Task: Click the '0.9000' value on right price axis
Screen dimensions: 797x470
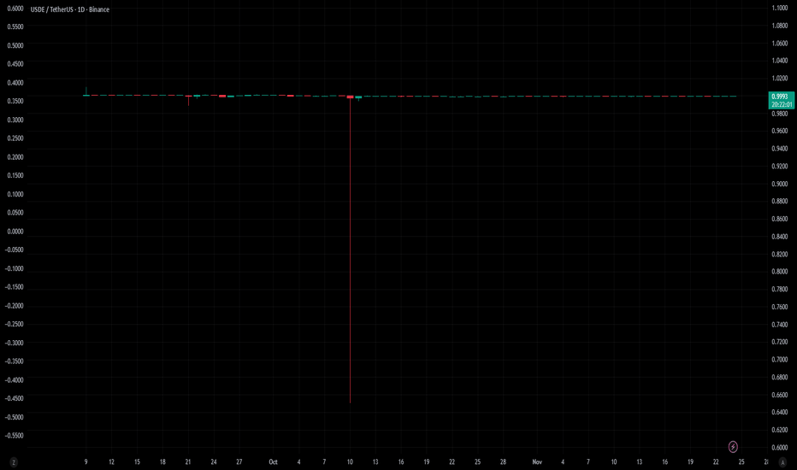Action: click(780, 184)
